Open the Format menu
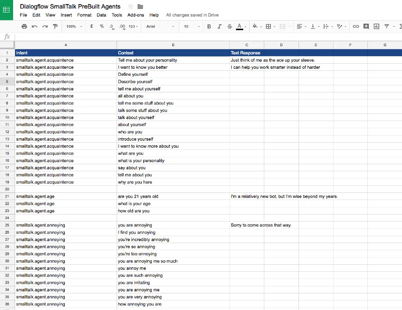 coord(84,15)
